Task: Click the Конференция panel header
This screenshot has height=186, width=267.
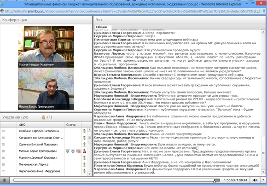Action: 46,20
